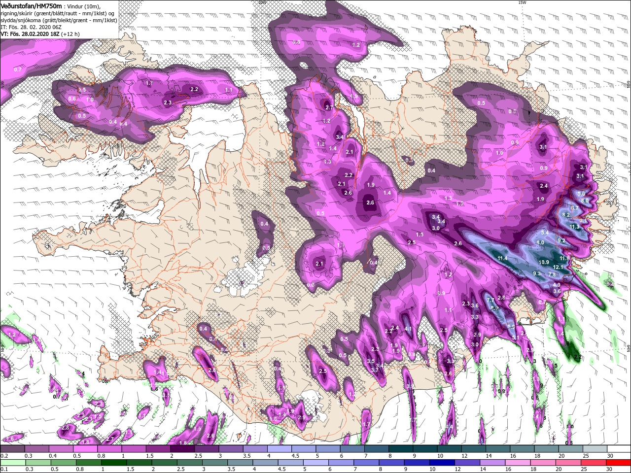The image size is (631, 473).
Task: Click the 11.3 precipitation value on map
Action: coord(574,227)
